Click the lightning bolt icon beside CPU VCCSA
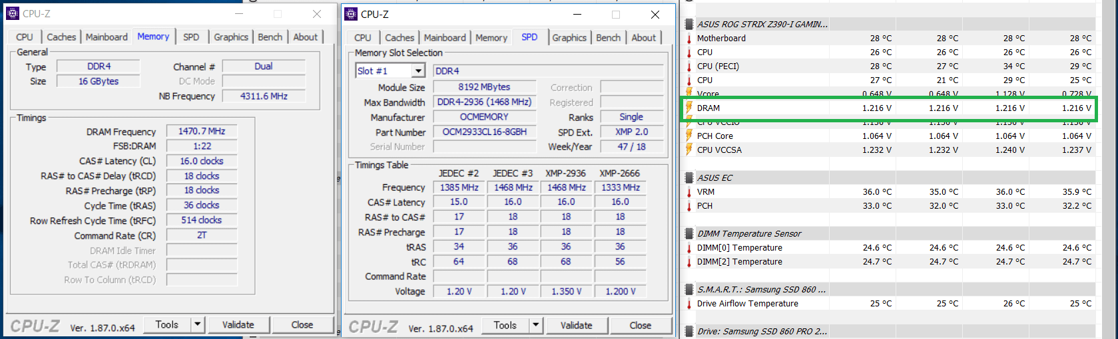1118x339 pixels. pos(689,150)
